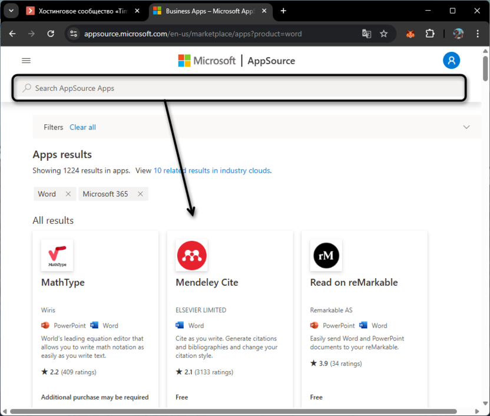490x416 pixels.
Task: Click the Wiris publisher name
Action: (x=48, y=310)
